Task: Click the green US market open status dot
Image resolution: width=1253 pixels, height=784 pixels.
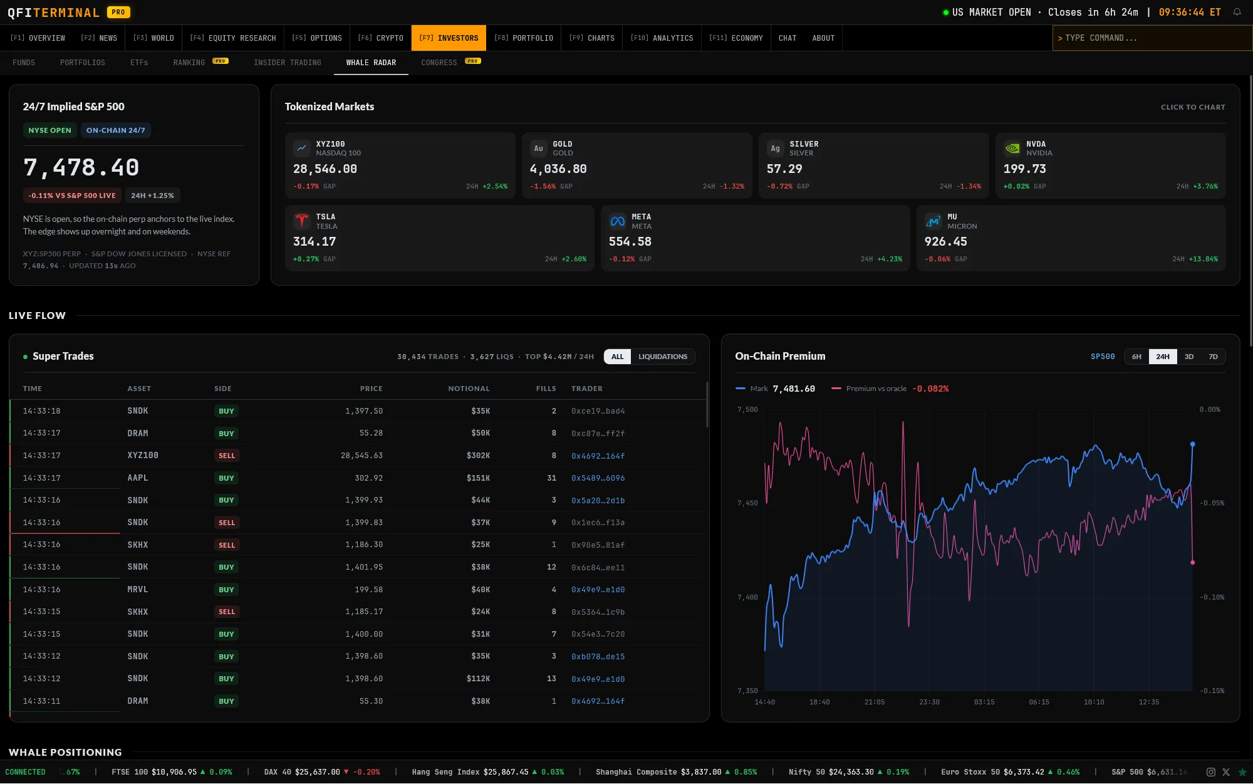Action: click(x=946, y=13)
